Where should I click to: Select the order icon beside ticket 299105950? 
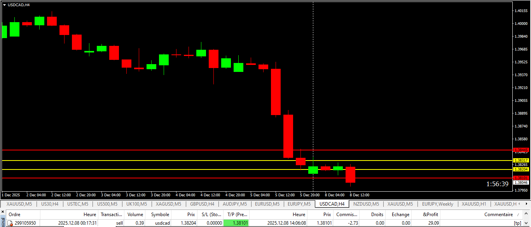10,223
